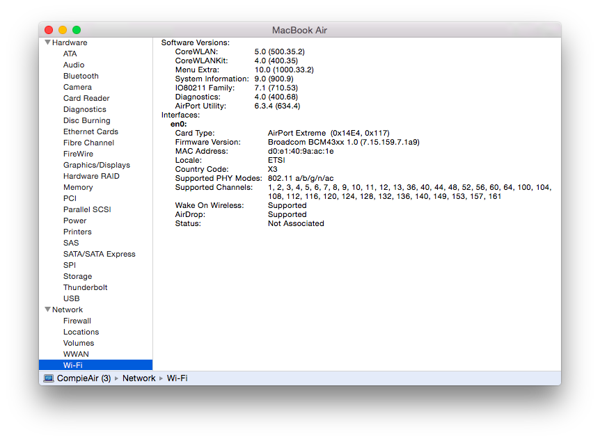Viewport: 600px width, 441px height.
Task: Close the MacBook Air window
Action: [x=49, y=30]
